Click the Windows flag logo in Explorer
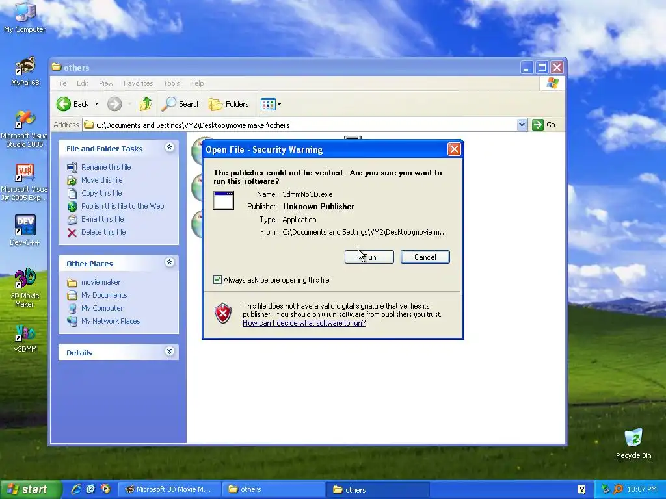666x499 pixels. click(x=553, y=83)
